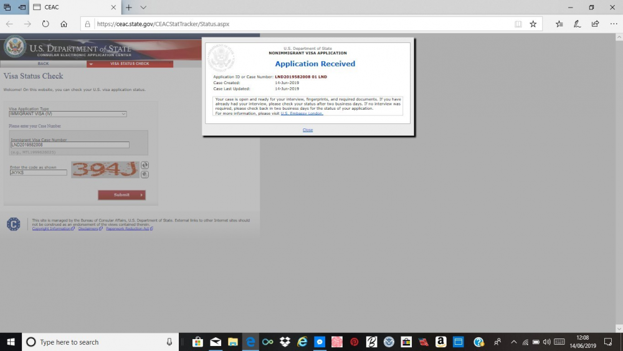Share this page
The height and width of the screenshot is (351, 623).
595,24
